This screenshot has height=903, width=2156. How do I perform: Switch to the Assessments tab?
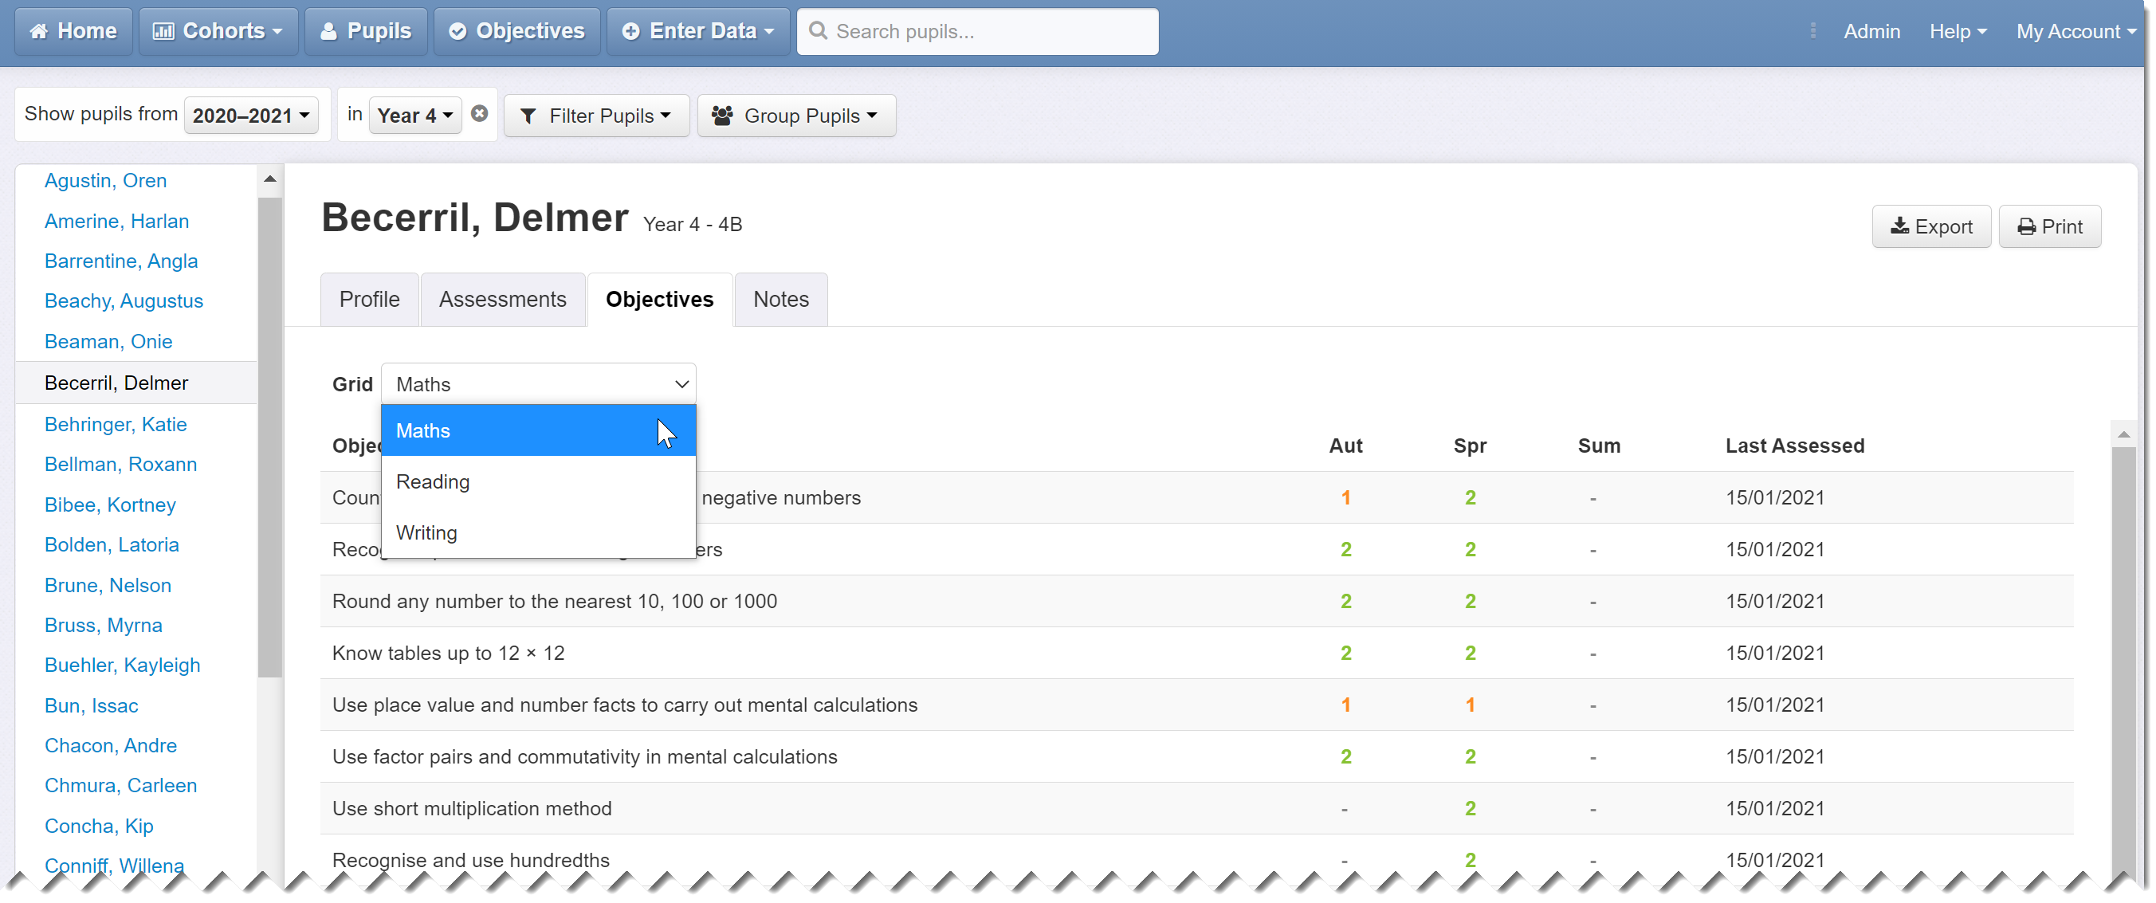point(502,299)
